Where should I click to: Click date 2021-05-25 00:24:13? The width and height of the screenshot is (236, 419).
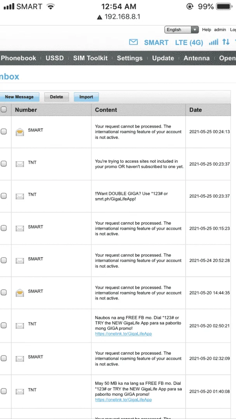coord(210,132)
